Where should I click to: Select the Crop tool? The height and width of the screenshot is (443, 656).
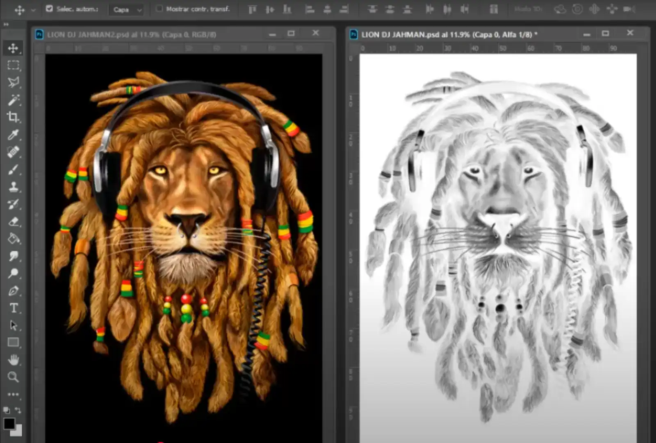[13, 117]
